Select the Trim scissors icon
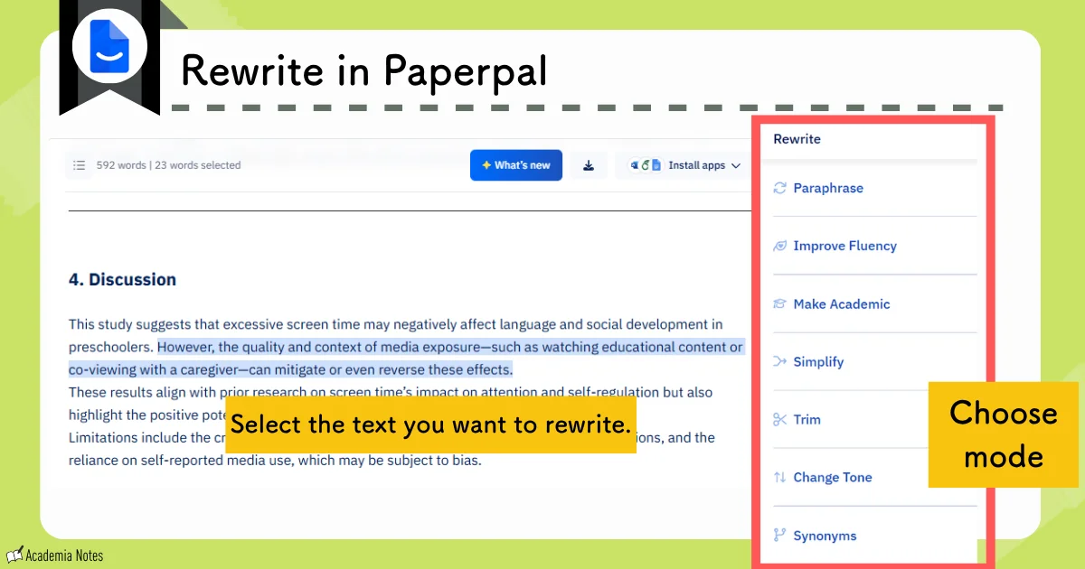 pyautogui.click(x=779, y=419)
